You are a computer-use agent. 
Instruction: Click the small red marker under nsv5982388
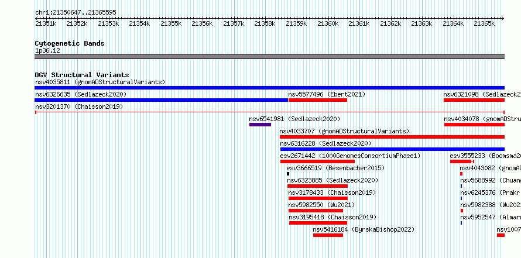(462, 211)
